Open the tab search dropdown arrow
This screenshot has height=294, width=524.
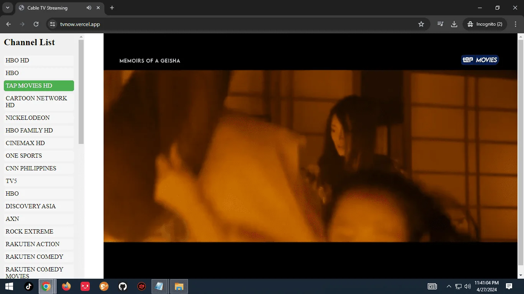pyautogui.click(x=7, y=8)
